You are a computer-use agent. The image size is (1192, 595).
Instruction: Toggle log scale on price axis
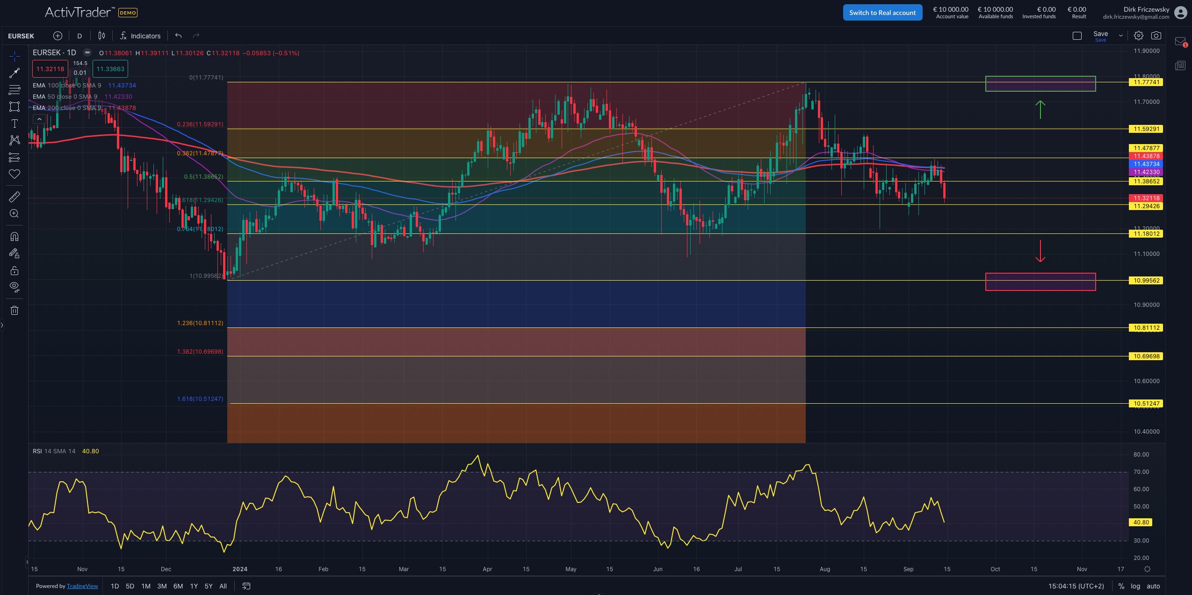pyautogui.click(x=1135, y=586)
